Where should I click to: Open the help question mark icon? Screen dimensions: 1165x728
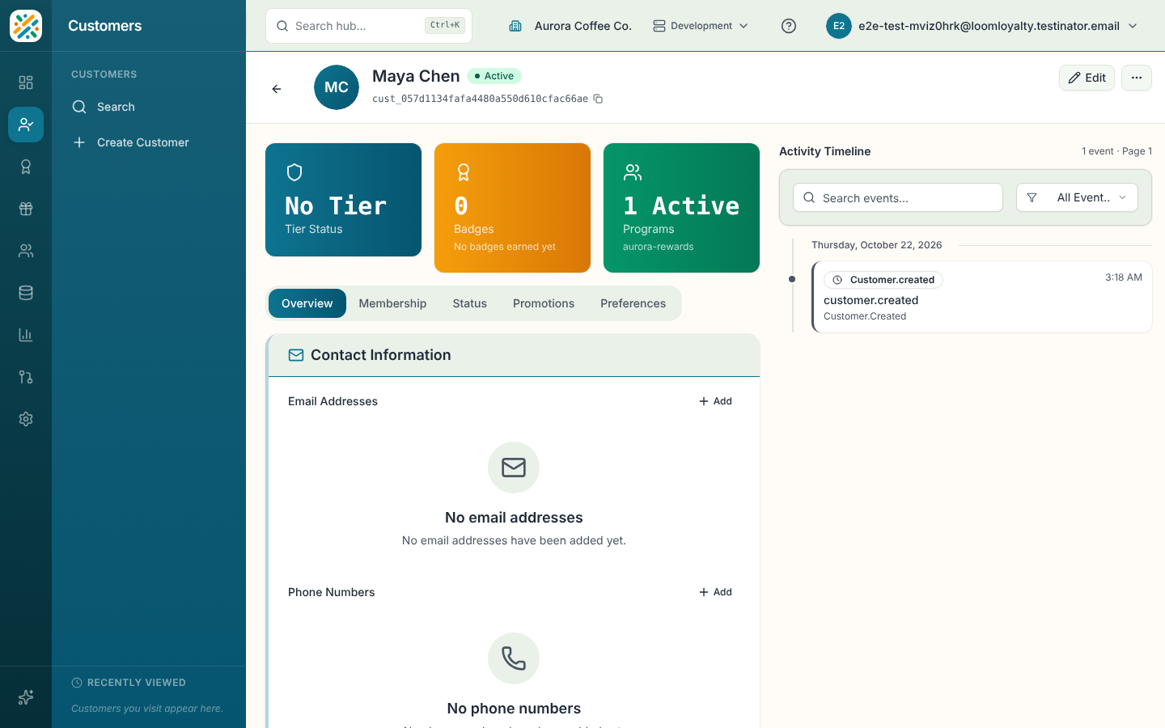click(789, 26)
